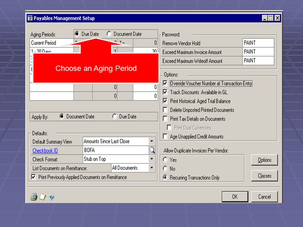This screenshot has width=303, height=227.
Task: Open the help question mark icon
Action: (x=51, y=197)
